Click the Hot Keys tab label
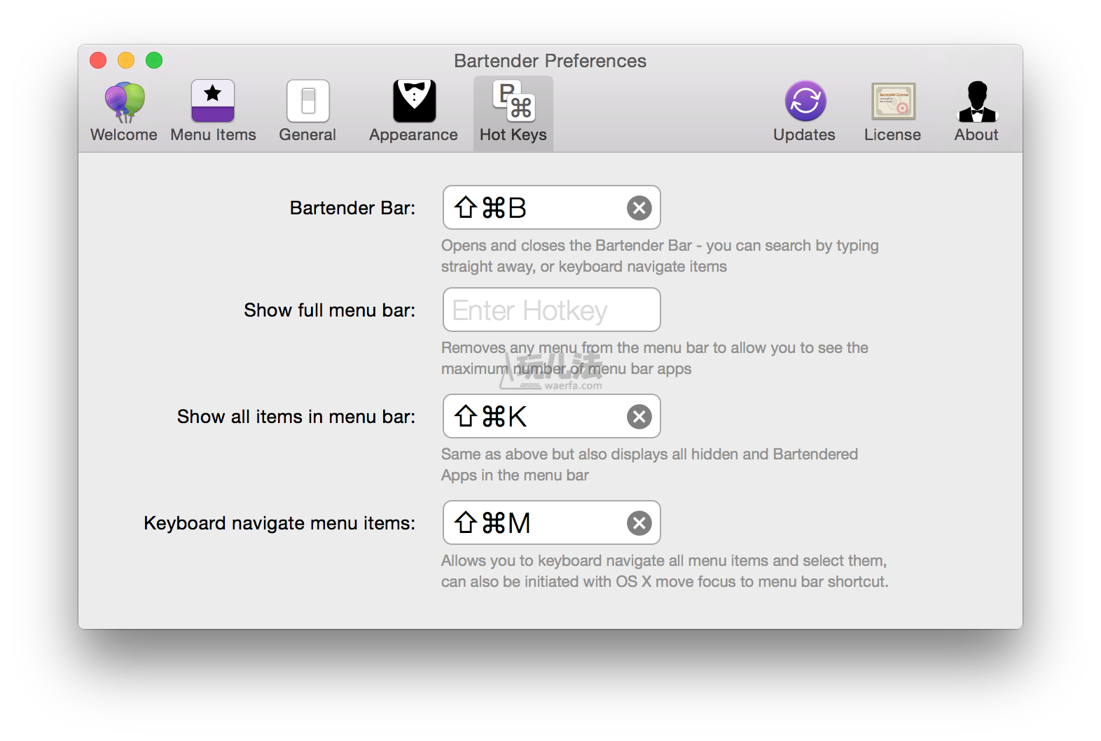The image size is (1101, 741). pyautogui.click(x=513, y=135)
